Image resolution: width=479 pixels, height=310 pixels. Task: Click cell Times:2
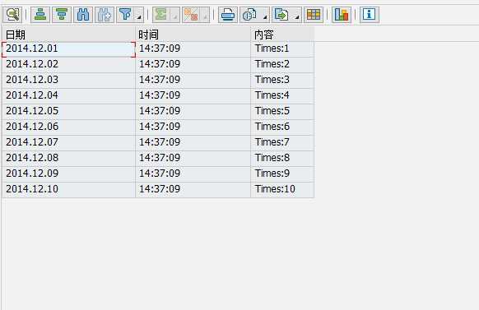[282, 65]
